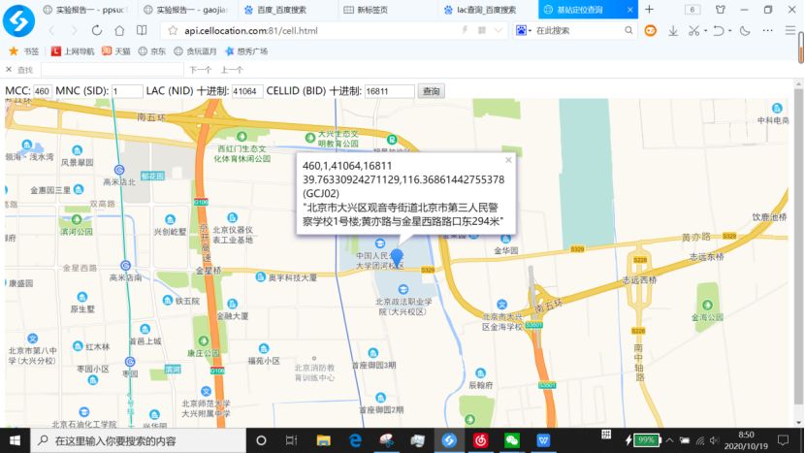Viewport: 805px width, 453px height.
Task: Click 下一个 find next button
Action: point(200,70)
